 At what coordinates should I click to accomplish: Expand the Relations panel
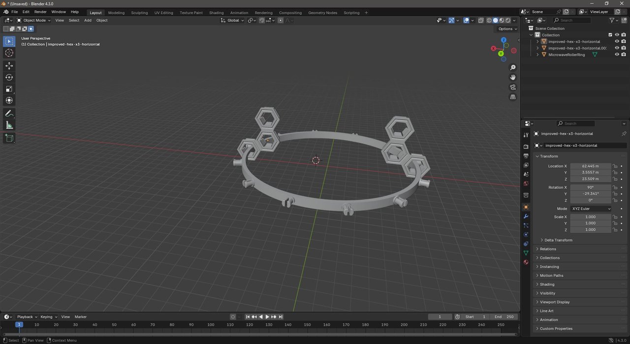548,249
